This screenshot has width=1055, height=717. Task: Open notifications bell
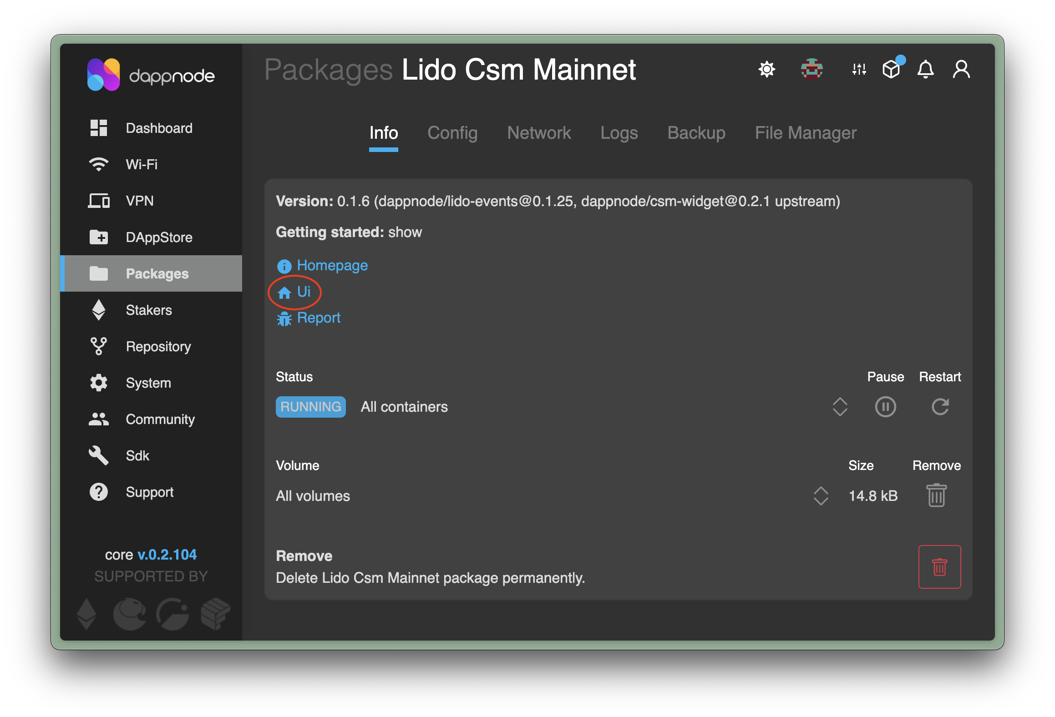coord(925,69)
